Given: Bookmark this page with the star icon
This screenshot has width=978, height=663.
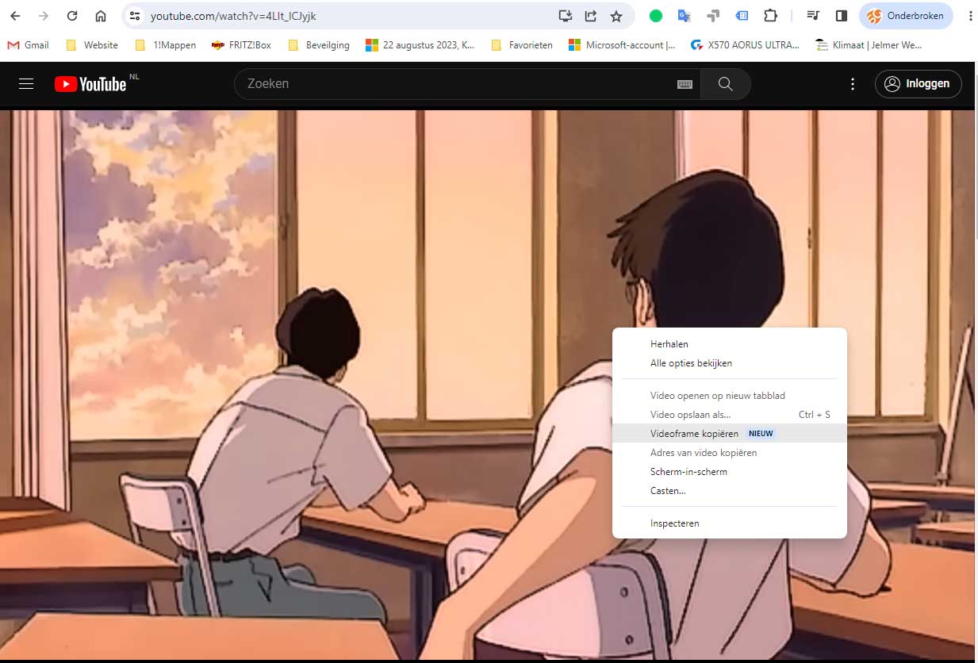Looking at the screenshot, I should (x=616, y=16).
